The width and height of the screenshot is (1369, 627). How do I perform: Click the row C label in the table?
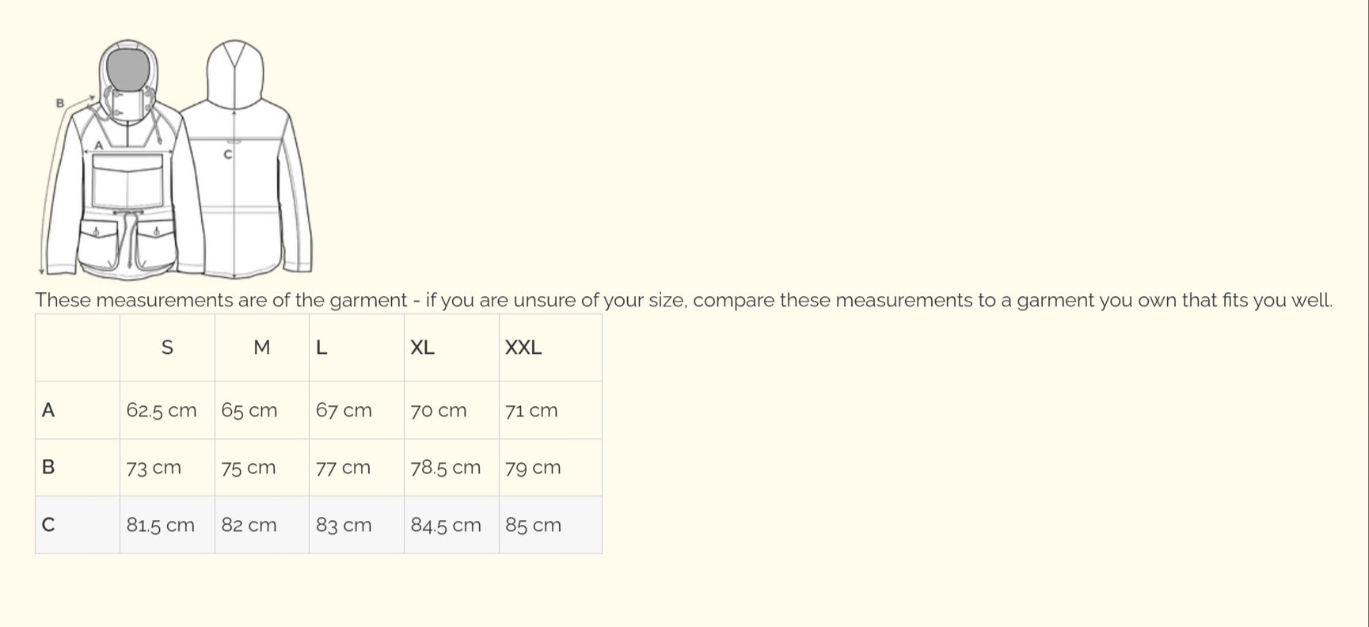point(48,525)
